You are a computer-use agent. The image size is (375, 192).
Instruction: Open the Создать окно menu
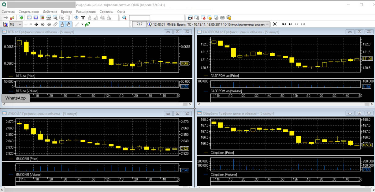(x=29, y=12)
